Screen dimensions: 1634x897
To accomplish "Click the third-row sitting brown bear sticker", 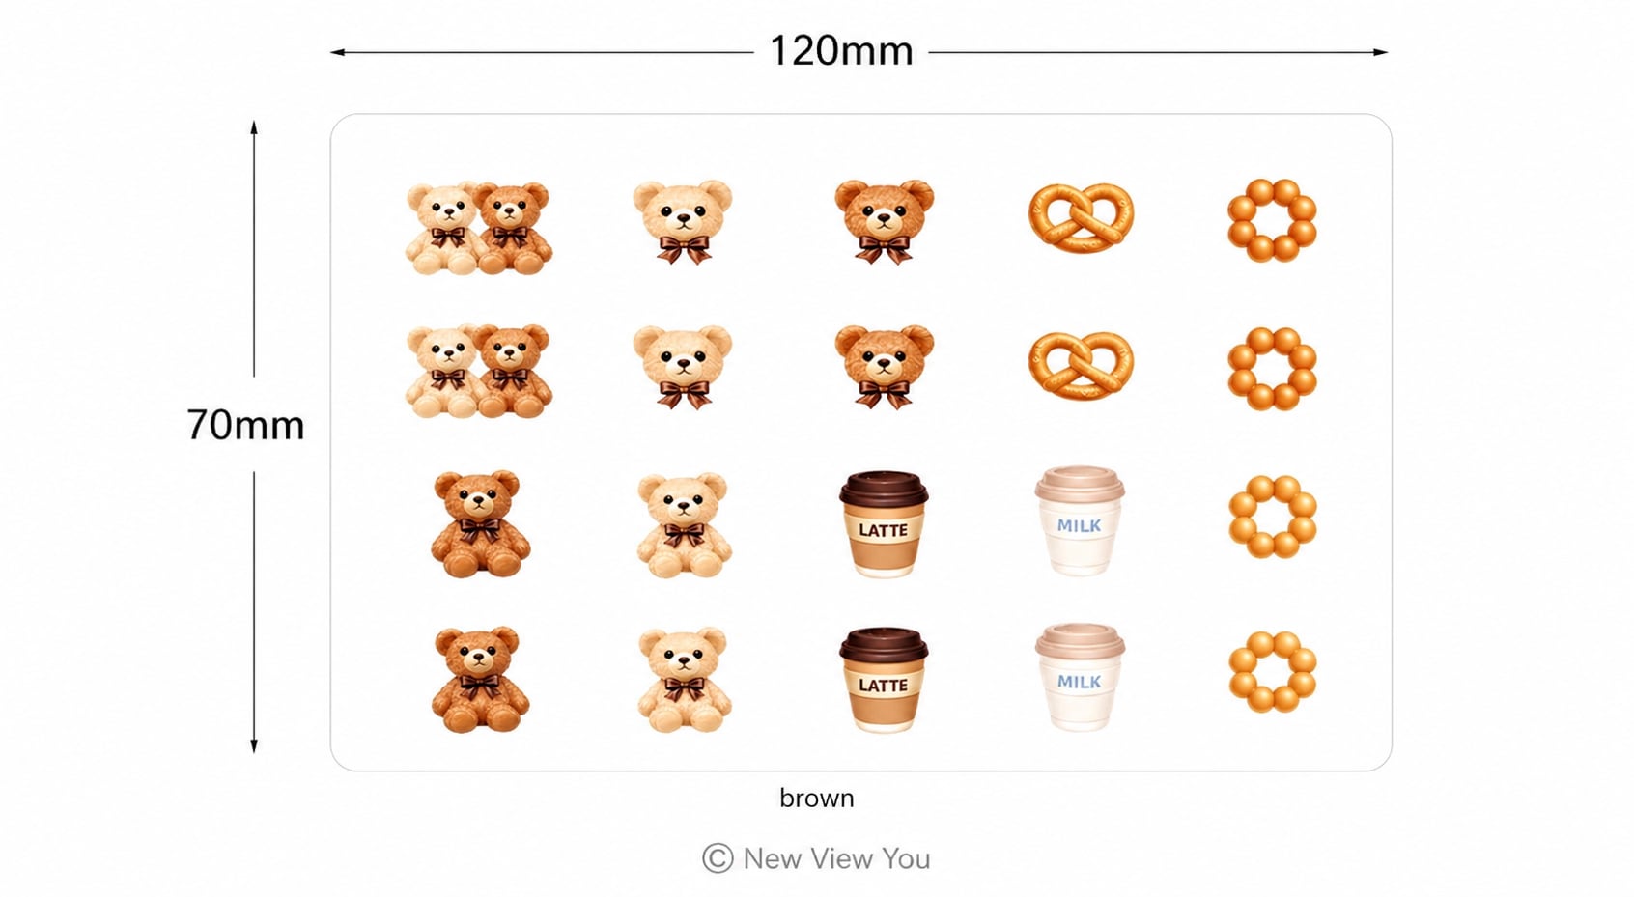I will pos(480,524).
